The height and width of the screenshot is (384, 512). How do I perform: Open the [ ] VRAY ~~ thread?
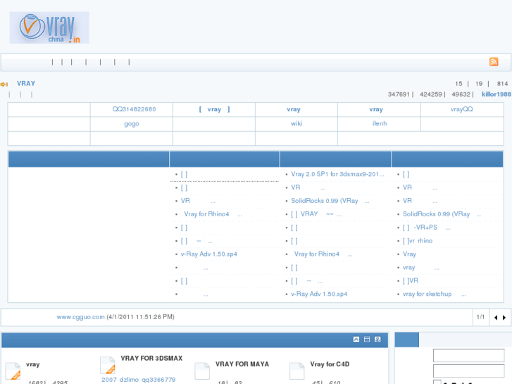point(316,214)
